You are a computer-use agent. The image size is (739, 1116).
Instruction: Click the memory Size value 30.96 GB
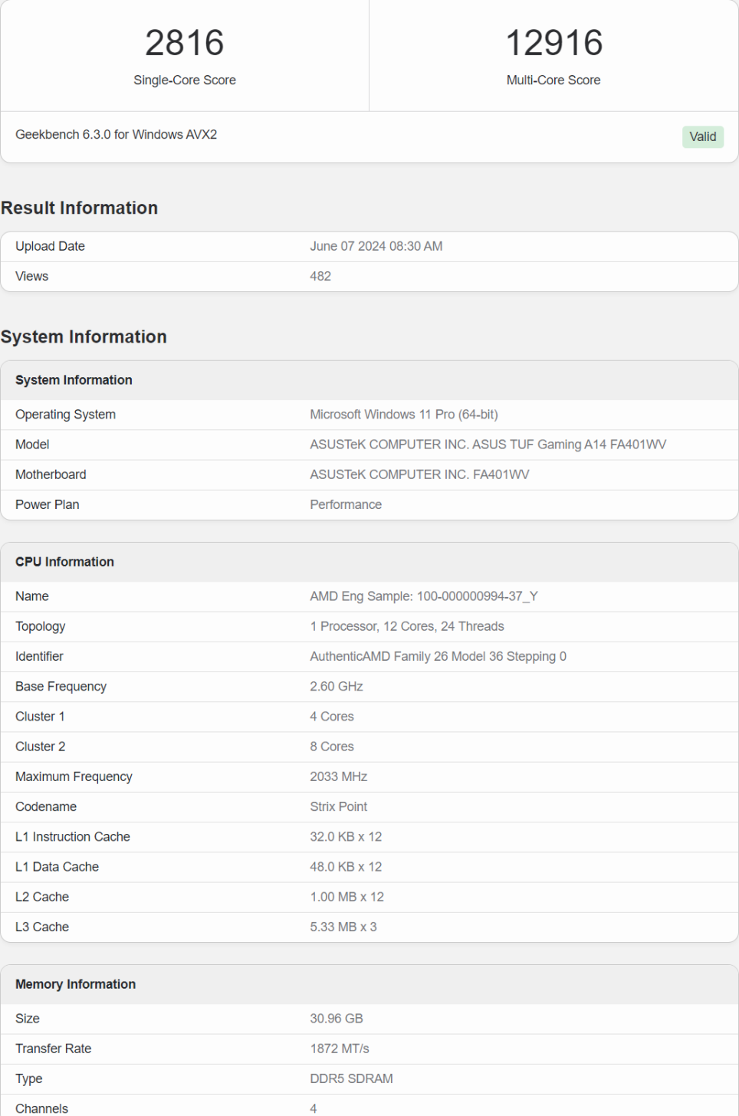point(337,1019)
